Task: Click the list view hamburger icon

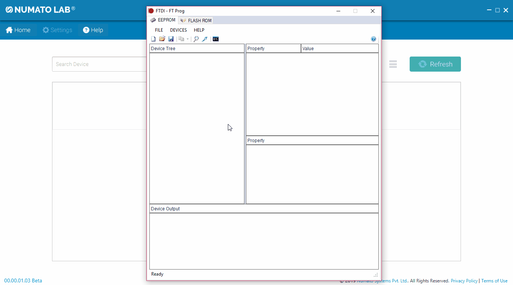Action: (393, 64)
